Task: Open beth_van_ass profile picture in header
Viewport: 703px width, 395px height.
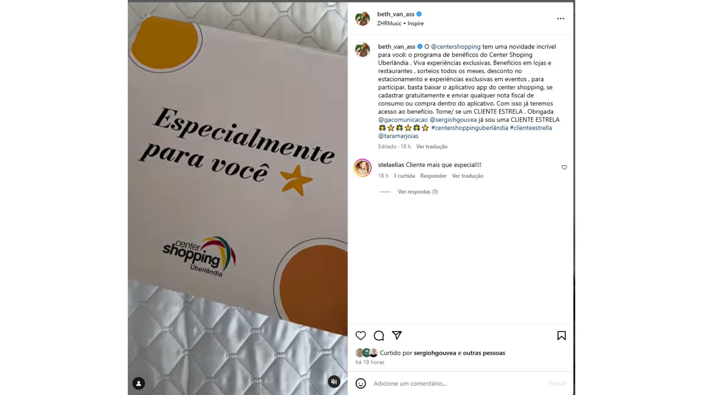Action: click(362, 18)
